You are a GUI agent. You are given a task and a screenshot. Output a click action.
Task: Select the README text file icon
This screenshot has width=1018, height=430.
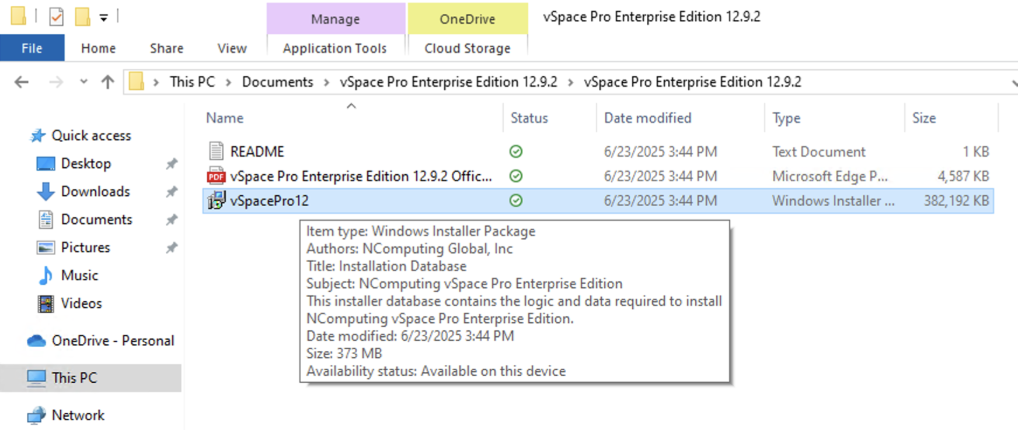point(216,151)
